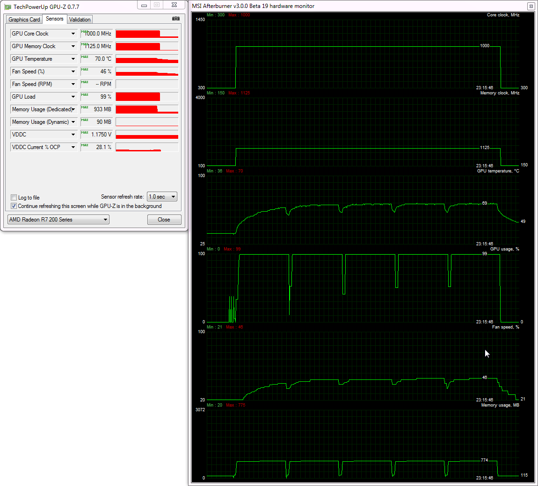Minimize the GPU-Z window

[144, 5]
